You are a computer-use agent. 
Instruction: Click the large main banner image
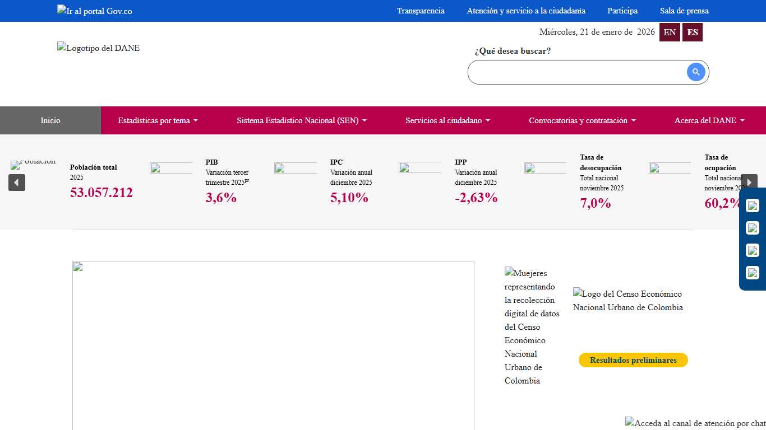[x=273, y=345]
